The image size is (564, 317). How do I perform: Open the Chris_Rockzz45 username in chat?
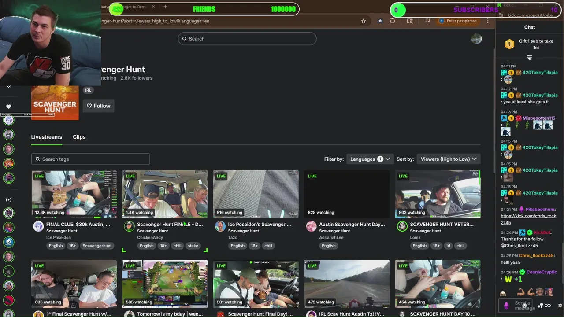pos(537,255)
